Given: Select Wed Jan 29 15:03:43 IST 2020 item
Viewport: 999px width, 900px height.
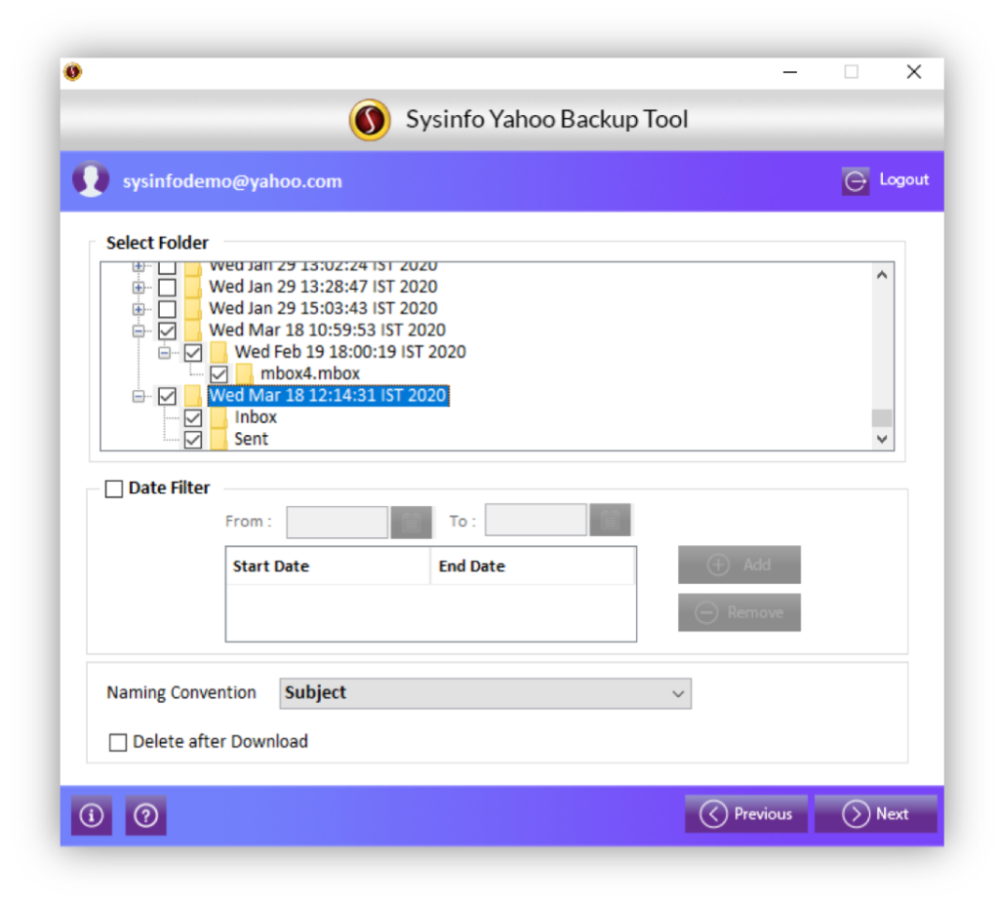Looking at the screenshot, I should pyautogui.click(x=323, y=308).
